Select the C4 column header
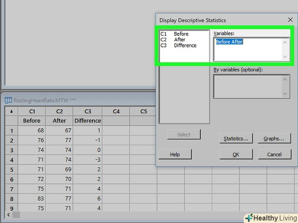Viewport: 298px width, 223px height. click(116, 111)
